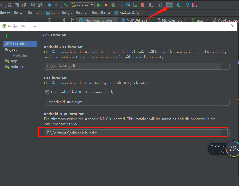This screenshot has width=239, height=186.
Task: Navigate back with blue left arrow
Action: point(49,5)
